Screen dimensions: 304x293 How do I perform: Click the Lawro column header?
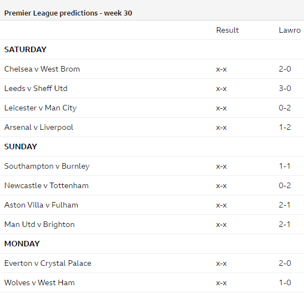pos(290,31)
